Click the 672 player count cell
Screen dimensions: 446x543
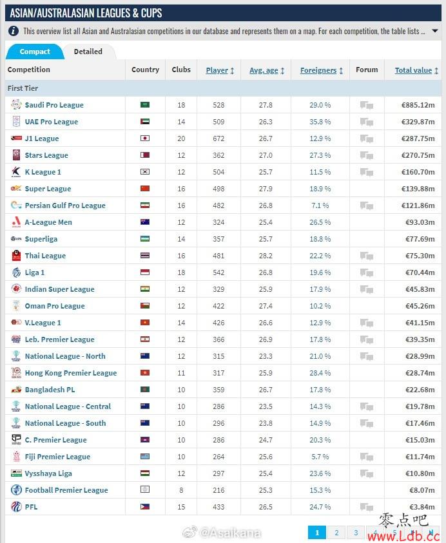(x=218, y=138)
